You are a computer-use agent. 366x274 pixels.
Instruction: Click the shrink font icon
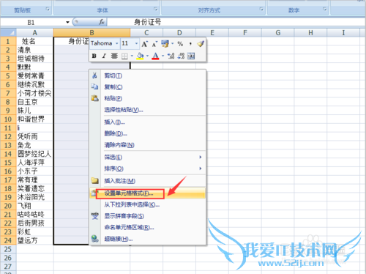click(154, 44)
